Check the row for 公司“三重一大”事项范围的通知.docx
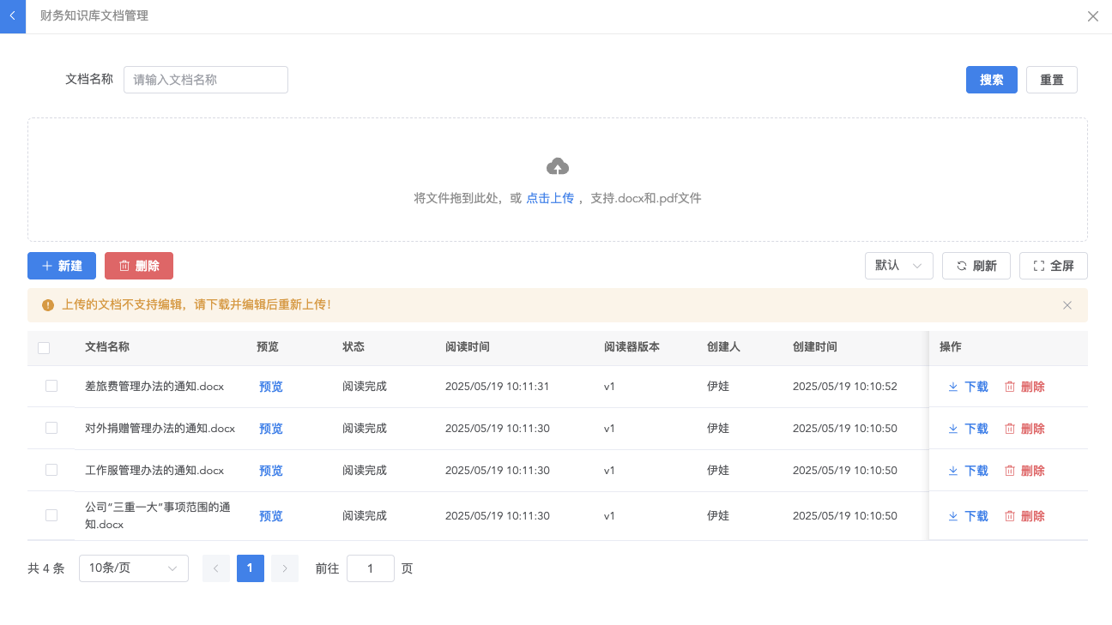Viewport: 1112px width, 625px height. [x=51, y=515]
